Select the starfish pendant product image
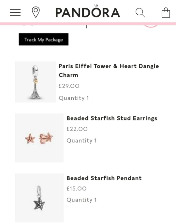The width and height of the screenshot is (176, 224). coord(39,198)
